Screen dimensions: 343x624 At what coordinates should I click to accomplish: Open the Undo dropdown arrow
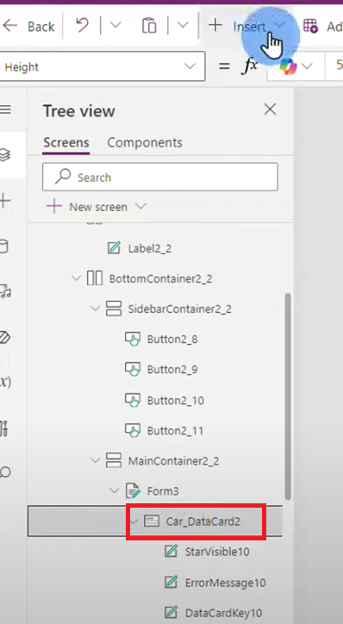coord(115,26)
